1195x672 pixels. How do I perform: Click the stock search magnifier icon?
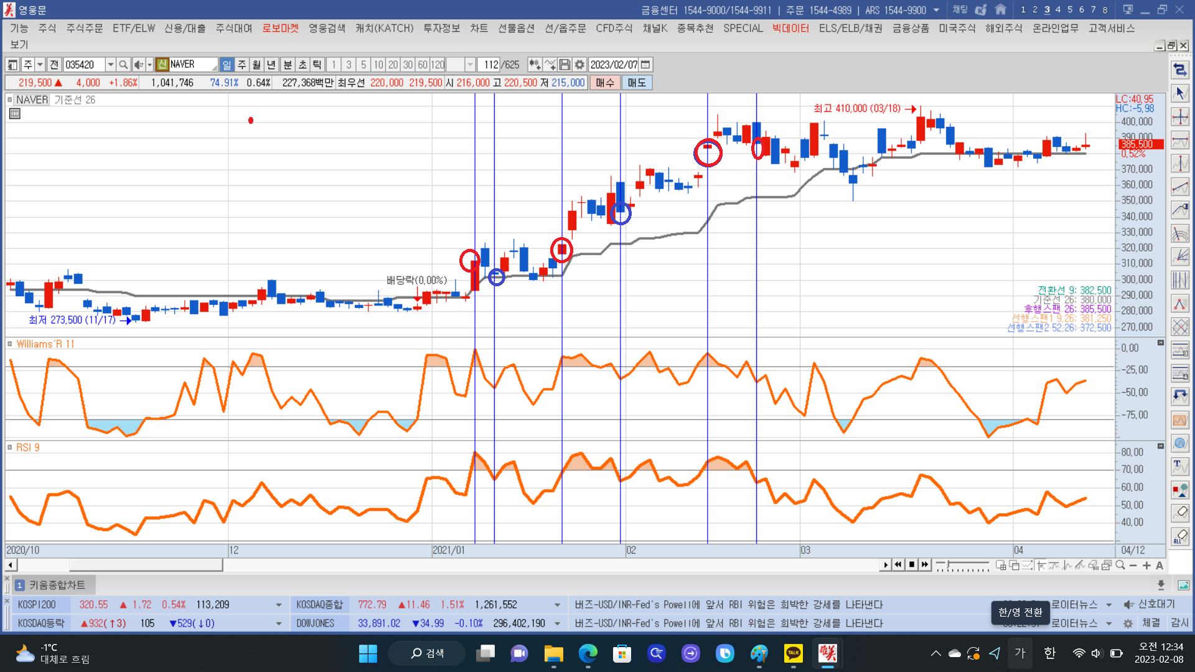pyautogui.click(x=123, y=65)
